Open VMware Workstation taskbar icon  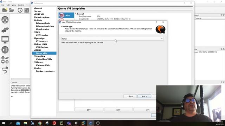tap(83, 123)
